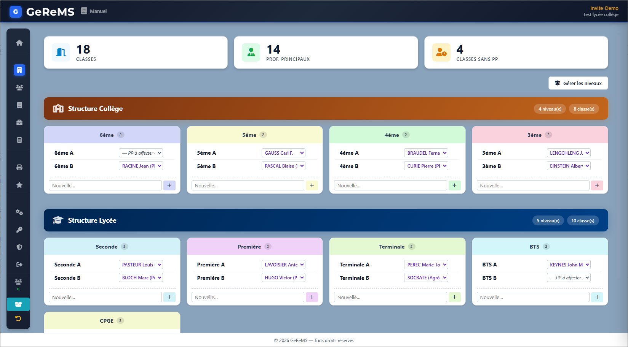Open PP dropdown for Seconde B

(141, 277)
